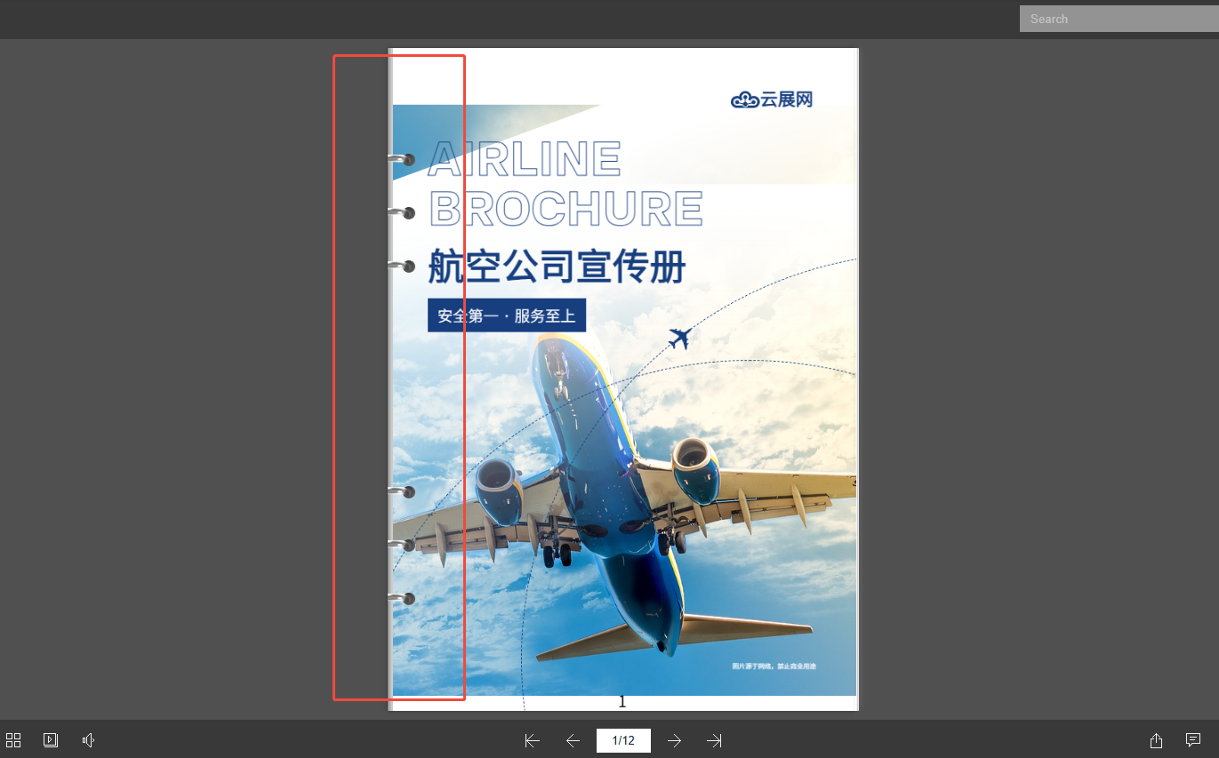Open the page thumbnails grid view
Image resolution: width=1219 pixels, height=758 pixels.
pyautogui.click(x=13, y=740)
